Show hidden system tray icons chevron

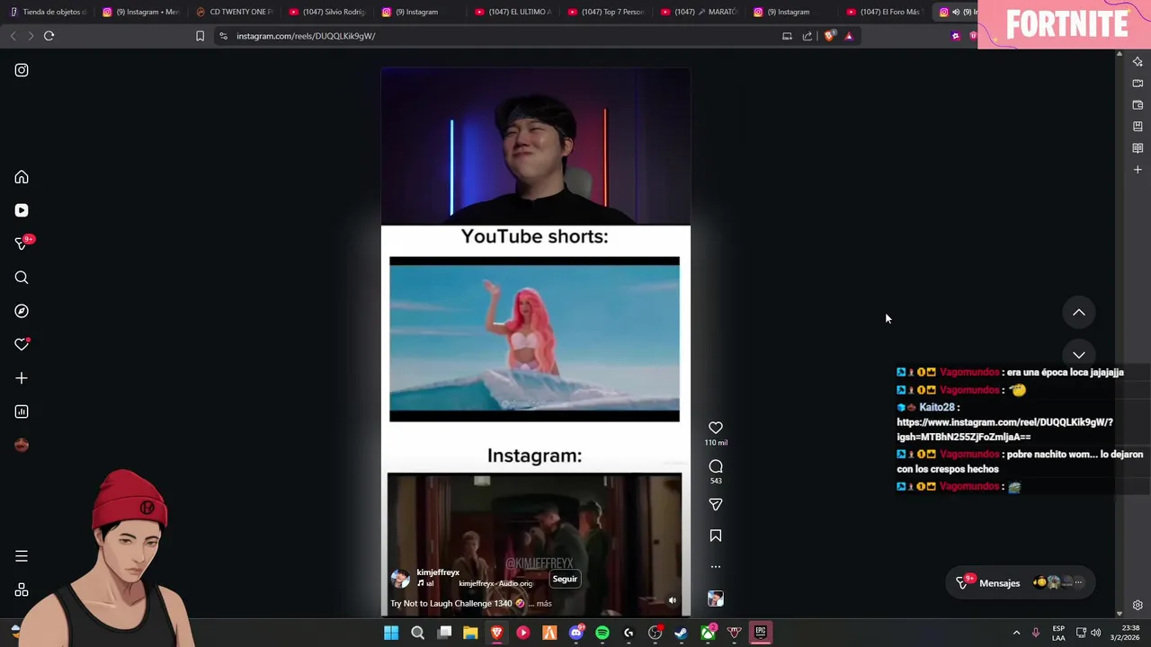pyautogui.click(x=1016, y=633)
